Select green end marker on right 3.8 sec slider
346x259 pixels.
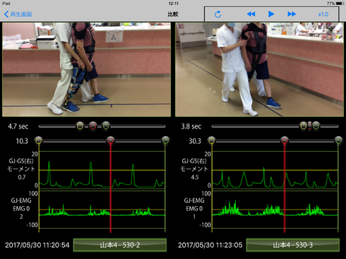click(316, 126)
